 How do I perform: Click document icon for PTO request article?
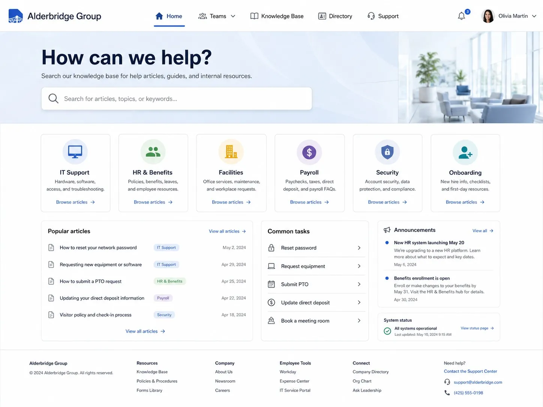pyautogui.click(x=51, y=281)
